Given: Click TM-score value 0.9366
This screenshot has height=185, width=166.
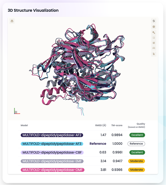Looking at the screenshot, I should point(117,170).
